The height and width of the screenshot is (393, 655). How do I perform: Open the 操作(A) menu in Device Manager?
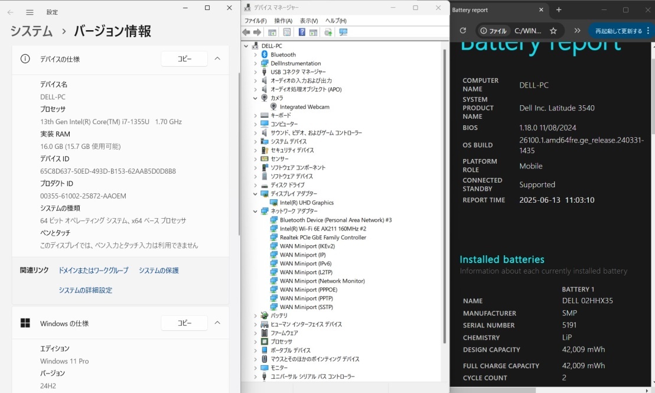[x=283, y=21]
